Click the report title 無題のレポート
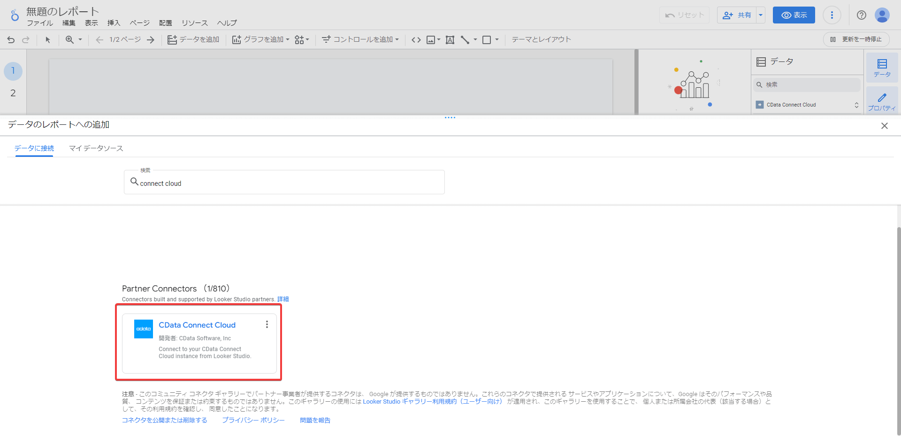The height and width of the screenshot is (436, 901). [x=63, y=11]
